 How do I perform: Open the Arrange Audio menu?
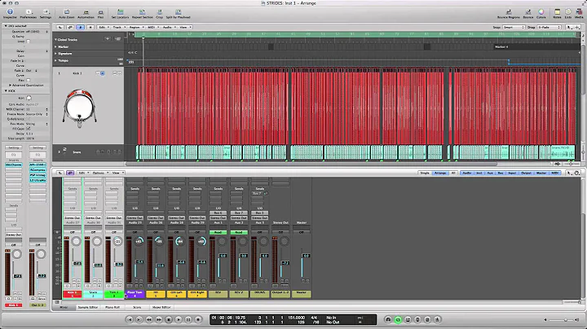tap(168, 28)
